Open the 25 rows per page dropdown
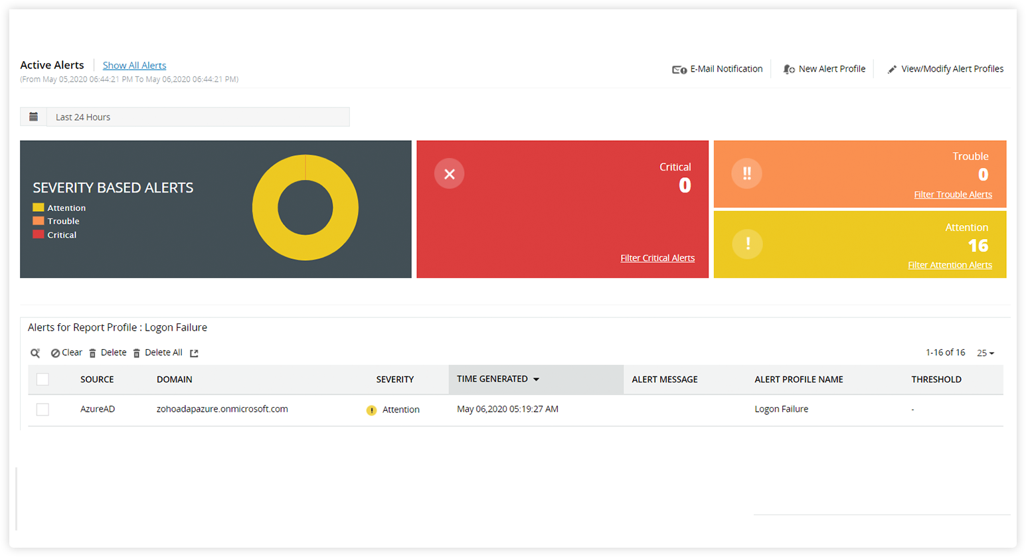Image resolution: width=1026 pixels, height=557 pixels. [985, 353]
